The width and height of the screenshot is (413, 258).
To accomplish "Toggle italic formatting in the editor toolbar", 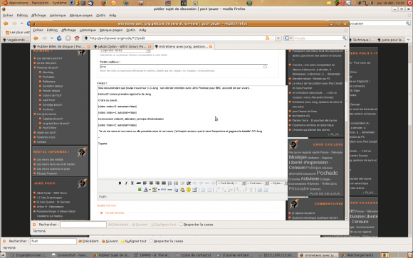I will pyautogui.click(x=126, y=183).
